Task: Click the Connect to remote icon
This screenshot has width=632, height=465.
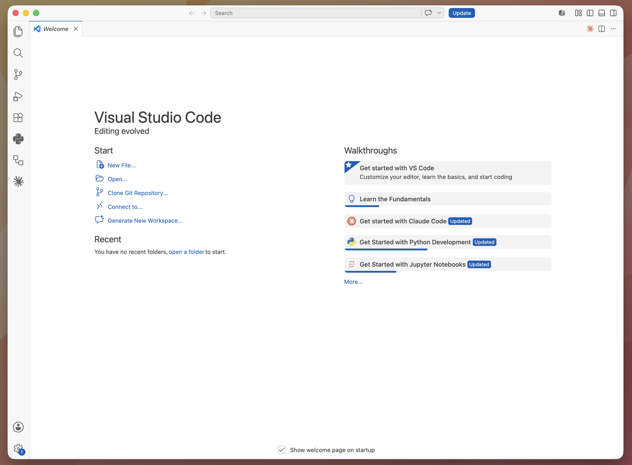Action: coord(100,206)
